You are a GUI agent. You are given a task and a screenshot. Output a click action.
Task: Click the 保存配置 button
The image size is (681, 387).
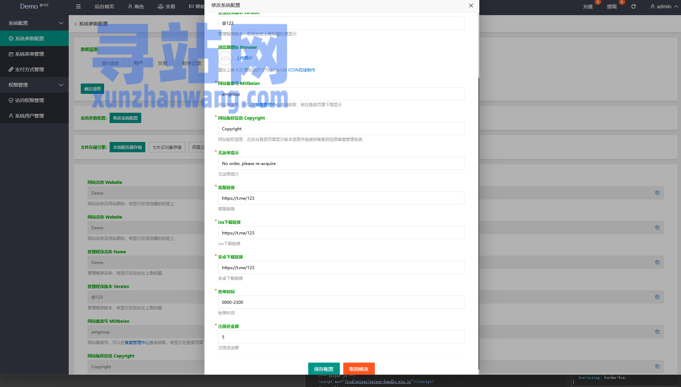(324, 369)
